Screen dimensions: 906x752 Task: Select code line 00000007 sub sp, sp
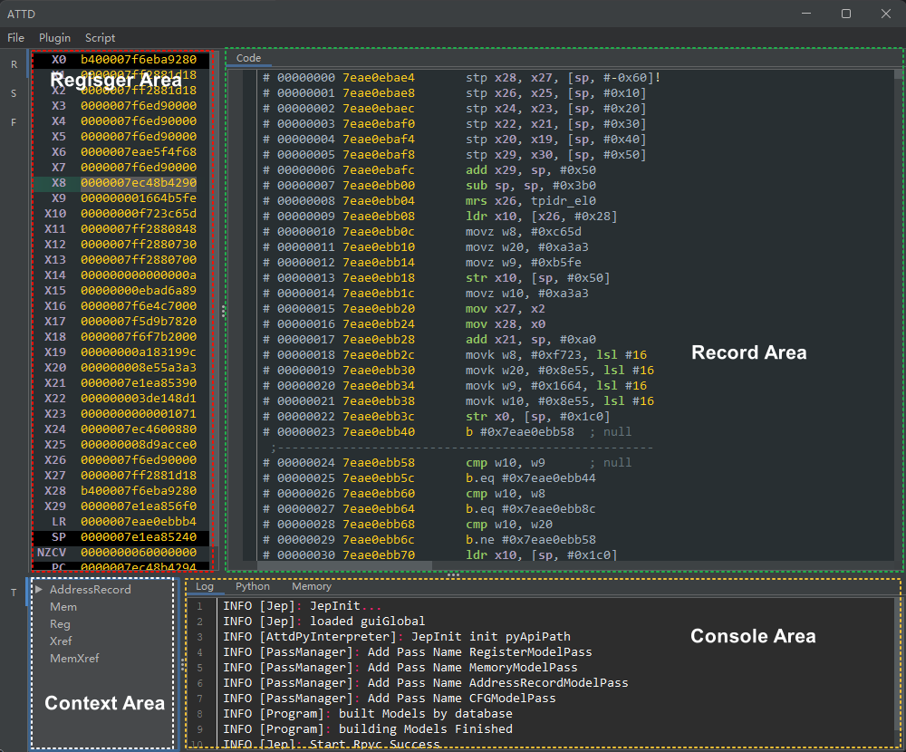[429, 186]
